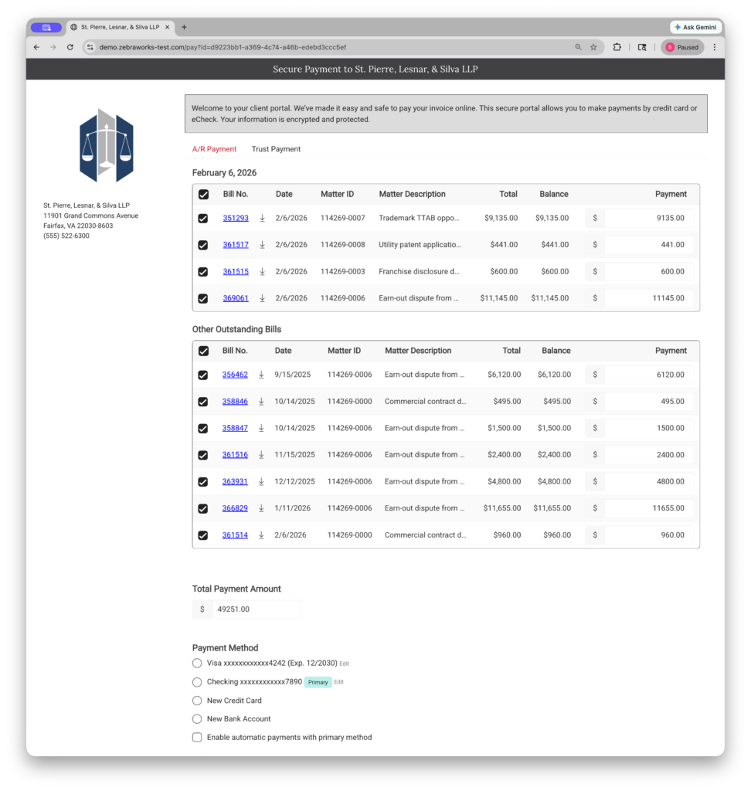Toggle the select-all checkbox for Other Outstanding Bills

(203, 351)
